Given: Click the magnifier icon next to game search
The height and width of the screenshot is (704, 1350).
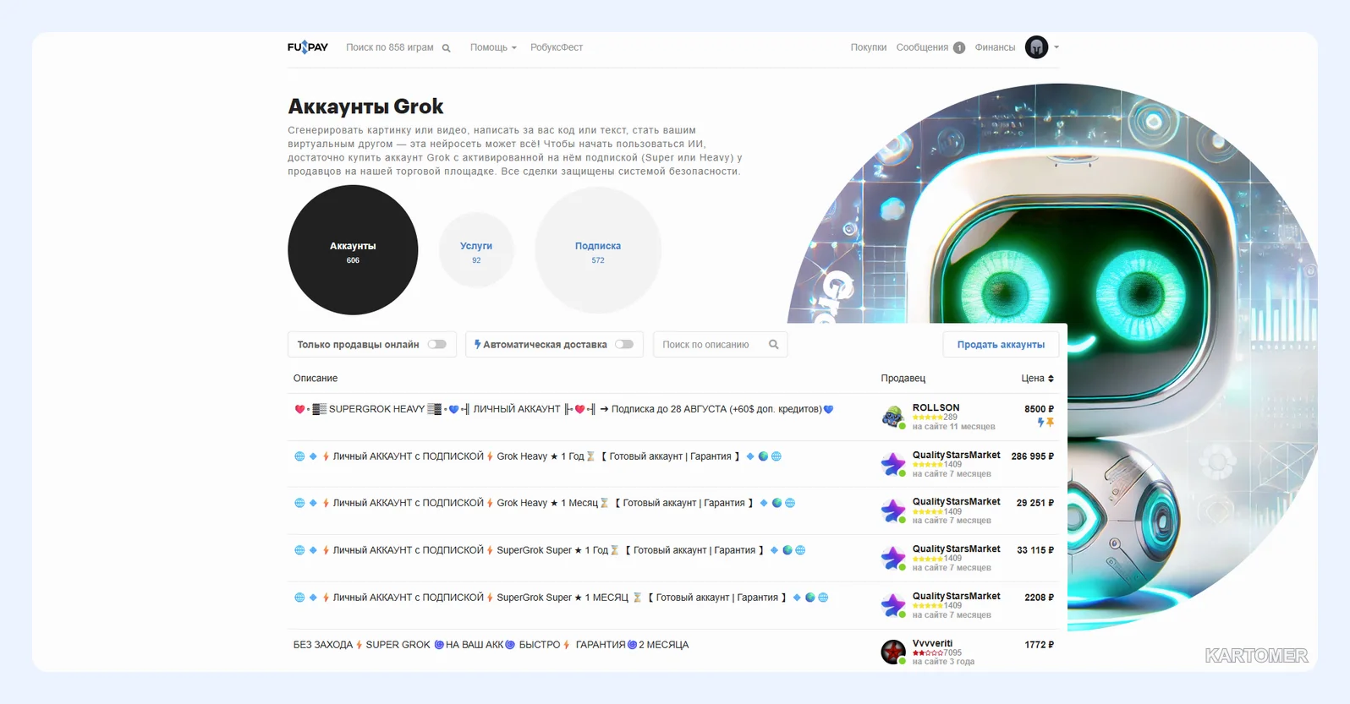Looking at the screenshot, I should (446, 48).
